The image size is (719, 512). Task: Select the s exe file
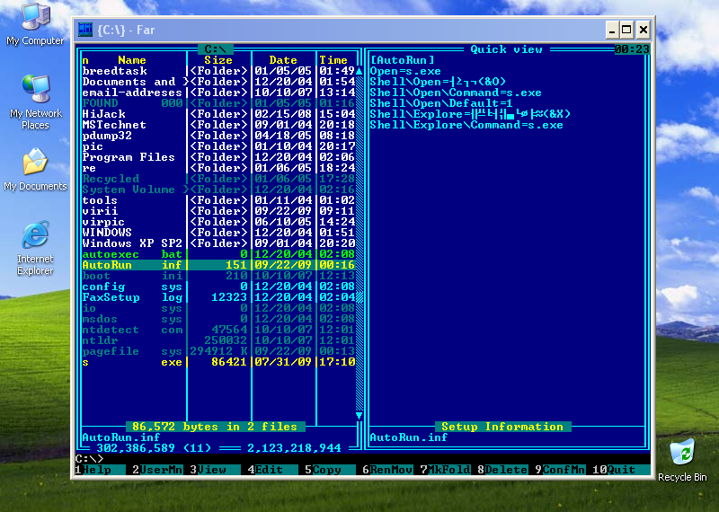[x=218, y=362]
